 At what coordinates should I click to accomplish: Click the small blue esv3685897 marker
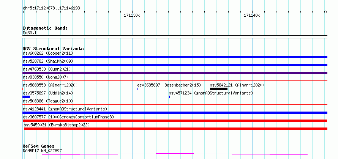[138, 89]
